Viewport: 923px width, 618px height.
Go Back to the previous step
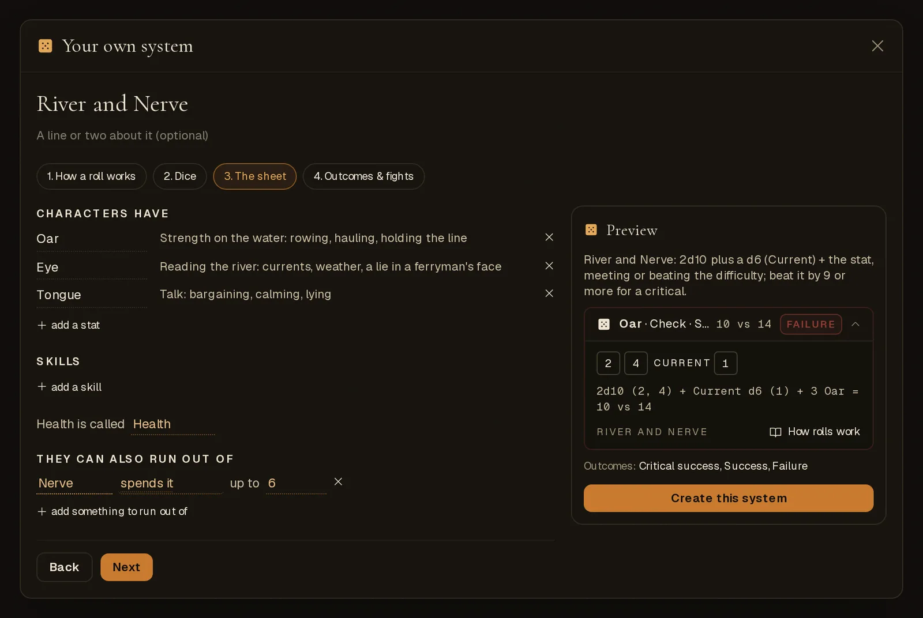pos(65,567)
